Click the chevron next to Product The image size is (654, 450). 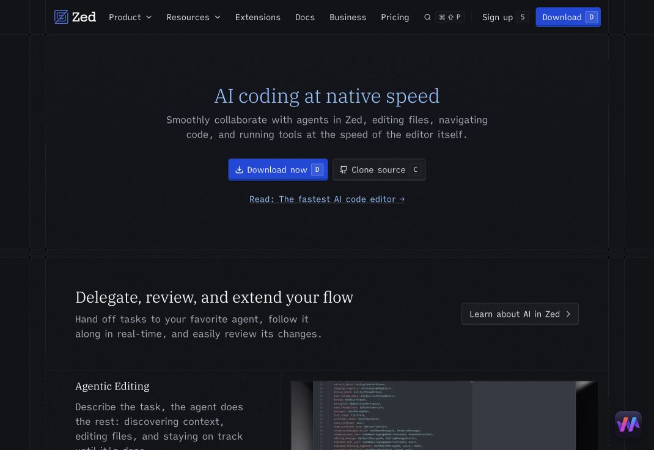click(x=149, y=17)
